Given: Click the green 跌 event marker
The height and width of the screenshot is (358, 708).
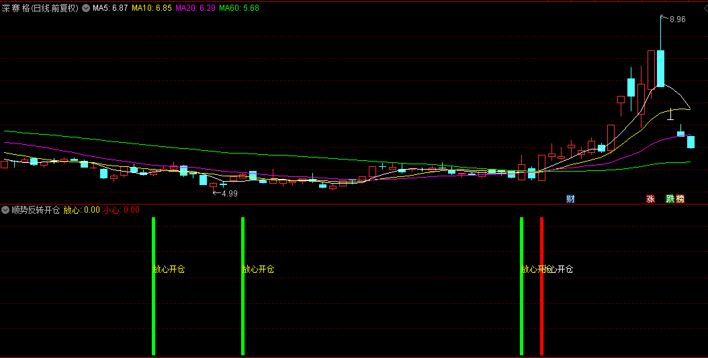Looking at the screenshot, I should point(670,199).
